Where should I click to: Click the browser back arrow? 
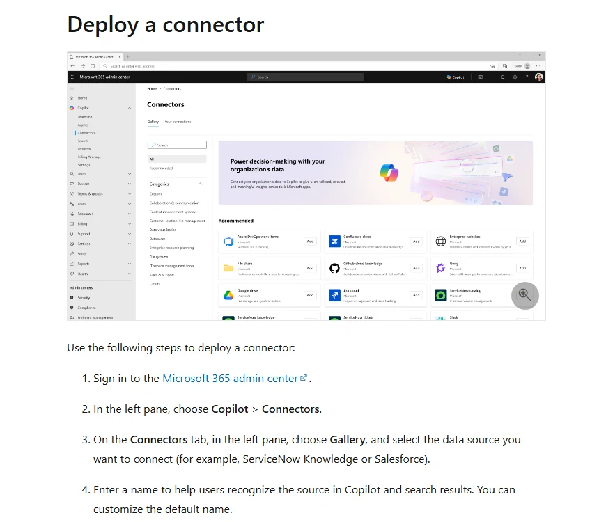point(73,66)
